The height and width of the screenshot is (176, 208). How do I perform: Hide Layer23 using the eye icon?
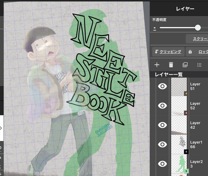[162, 164]
